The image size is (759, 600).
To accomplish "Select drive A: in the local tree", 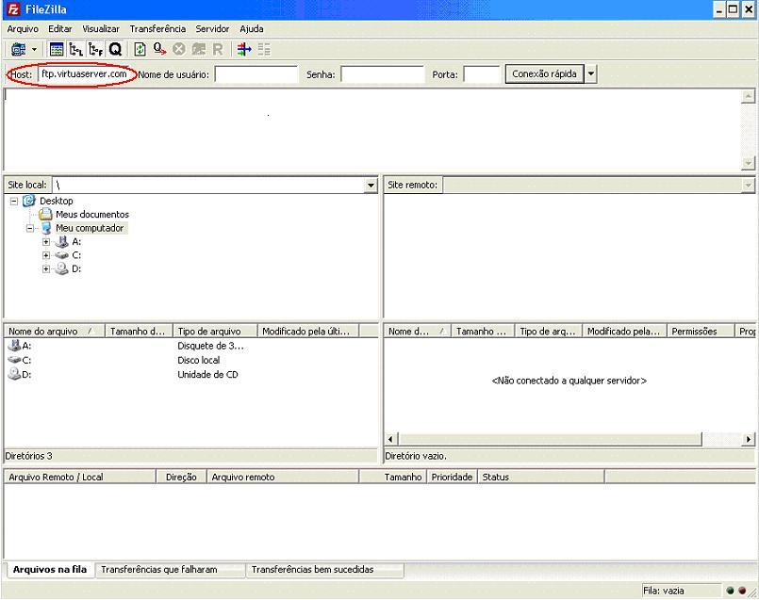I will point(76,241).
